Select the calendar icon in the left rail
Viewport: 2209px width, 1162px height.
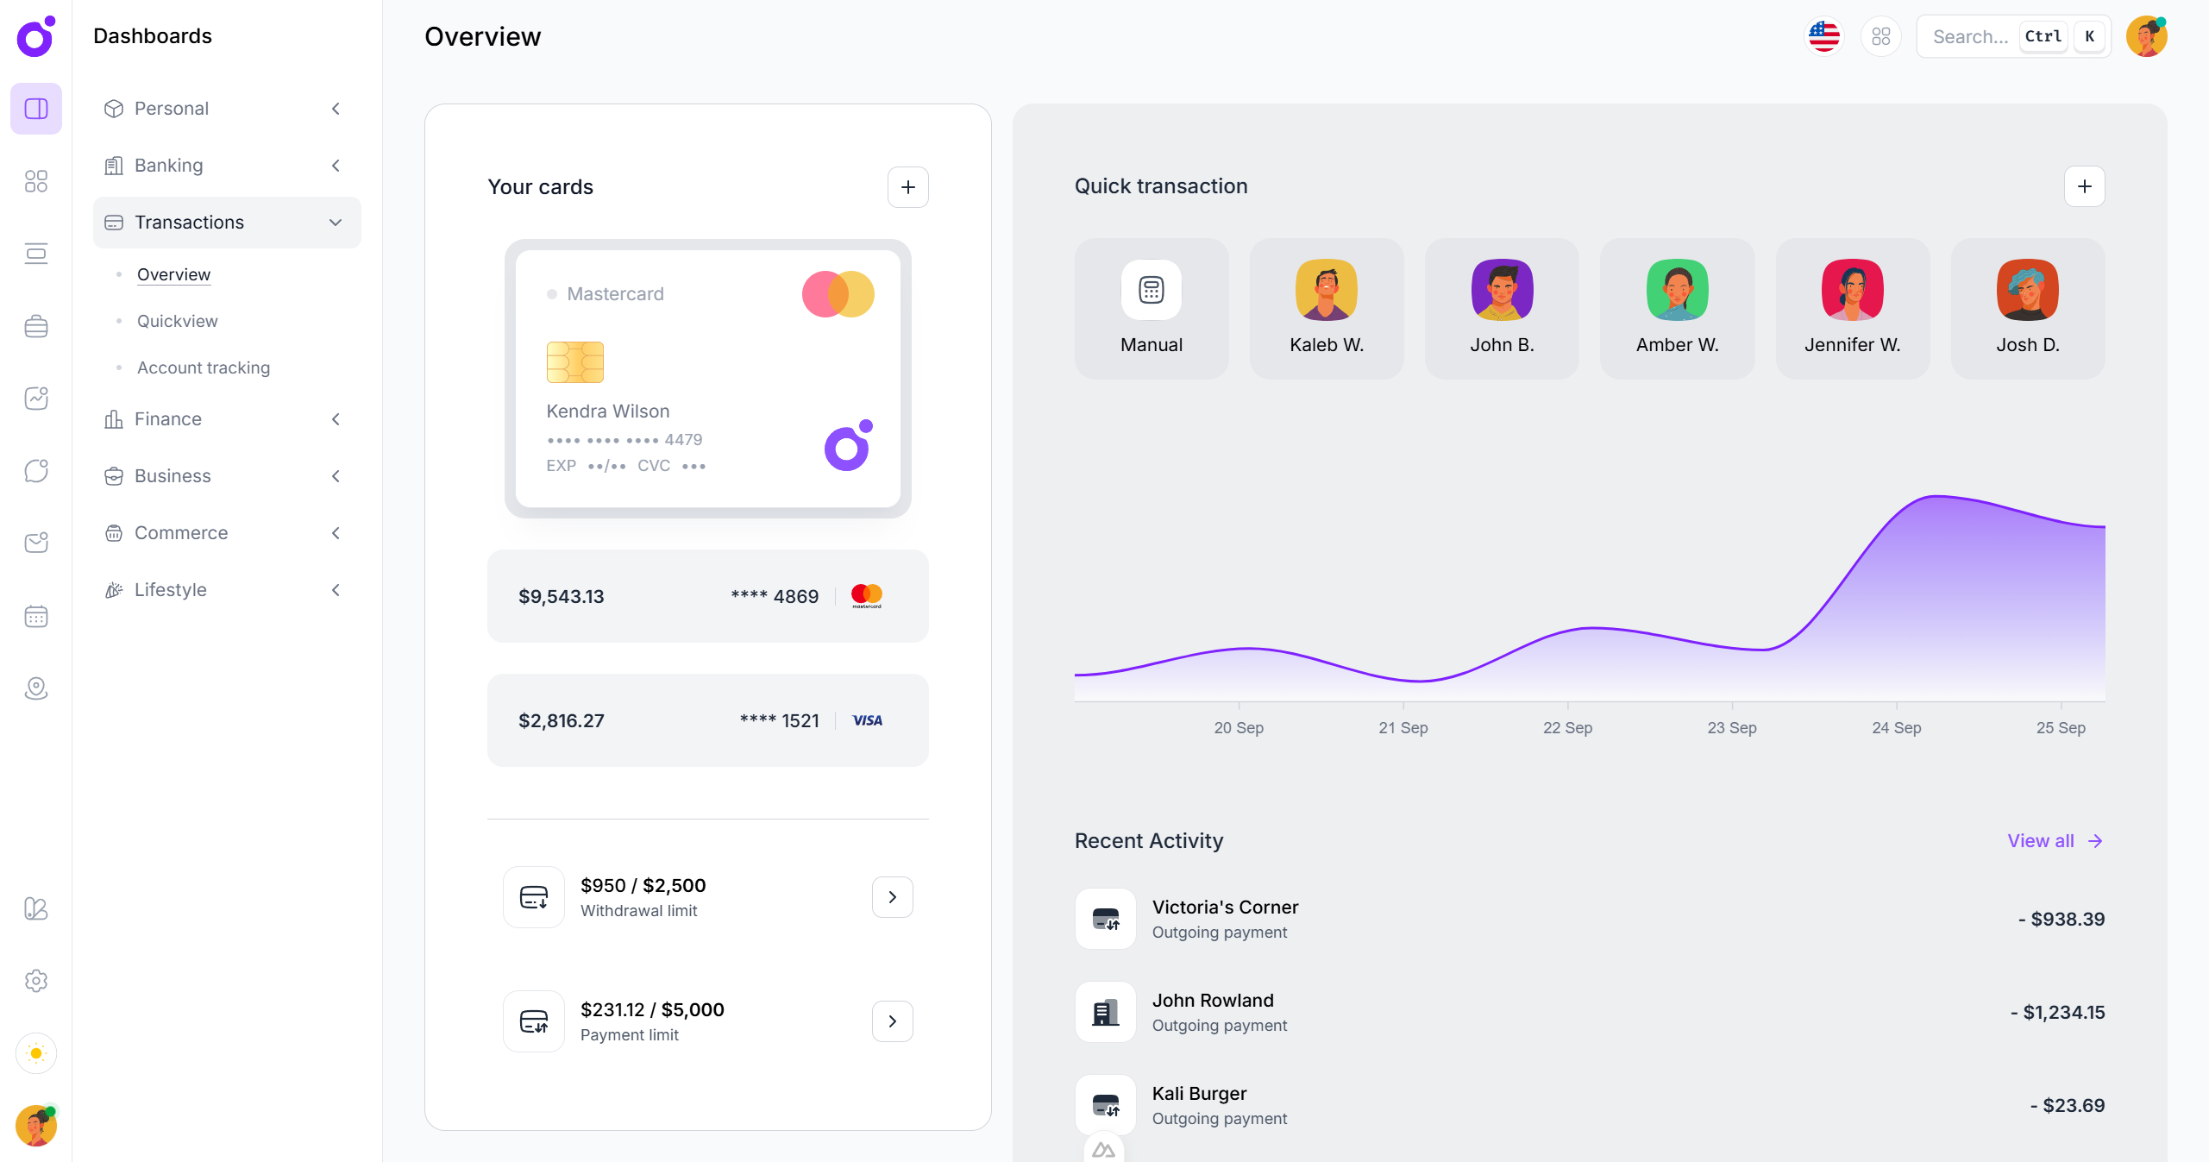click(35, 616)
